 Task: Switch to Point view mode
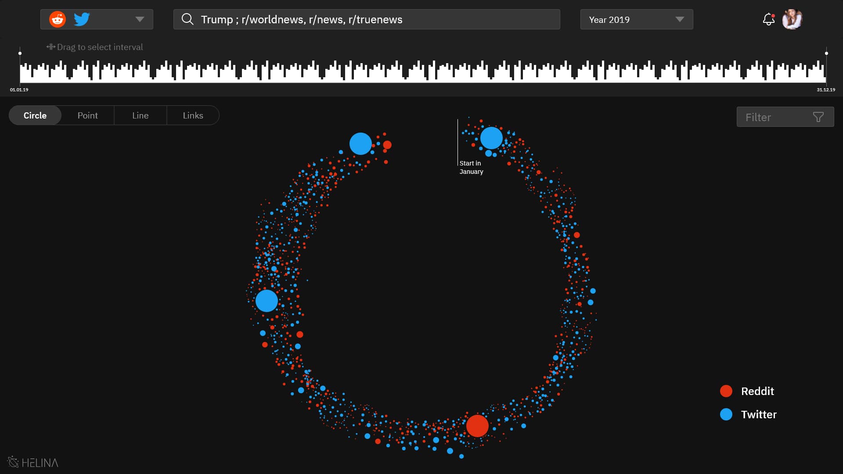(88, 115)
